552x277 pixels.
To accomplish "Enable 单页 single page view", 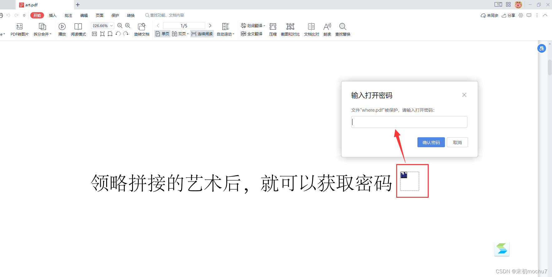I will [162, 34].
